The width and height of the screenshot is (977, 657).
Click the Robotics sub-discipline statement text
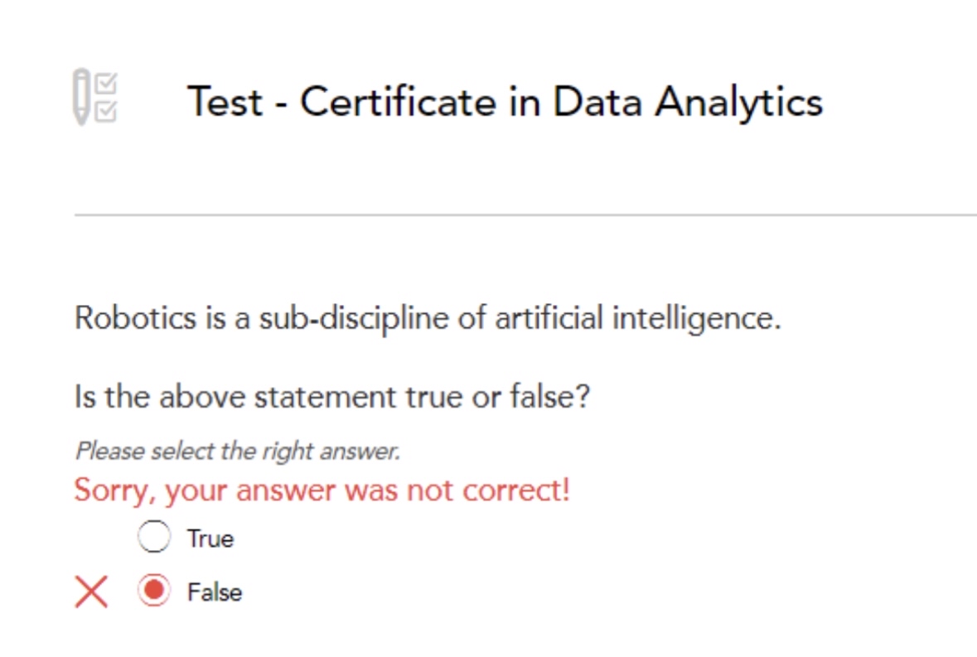tap(428, 318)
